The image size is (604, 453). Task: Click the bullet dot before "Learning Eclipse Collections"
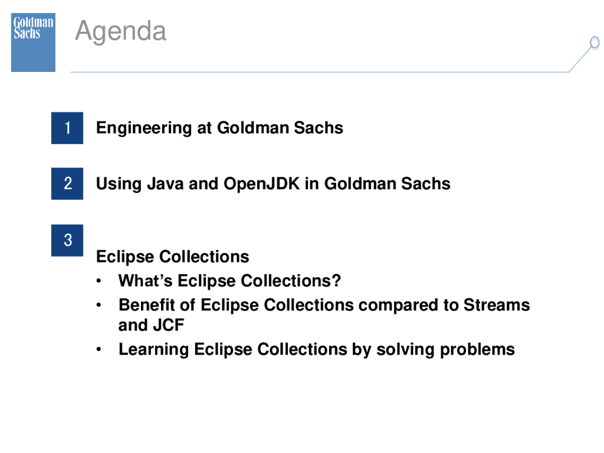[101, 349]
